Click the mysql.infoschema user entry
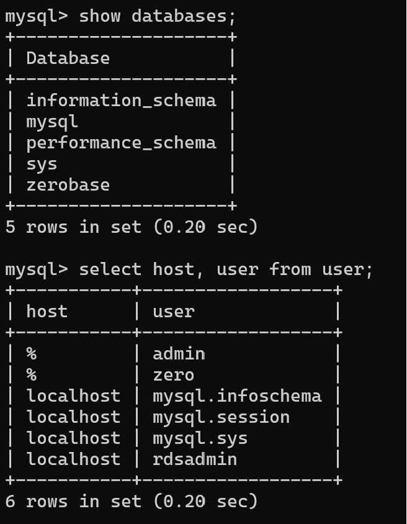The image size is (407, 524). coord(237,396)
